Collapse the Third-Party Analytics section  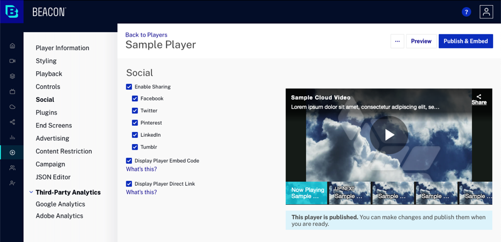(31, 192)
